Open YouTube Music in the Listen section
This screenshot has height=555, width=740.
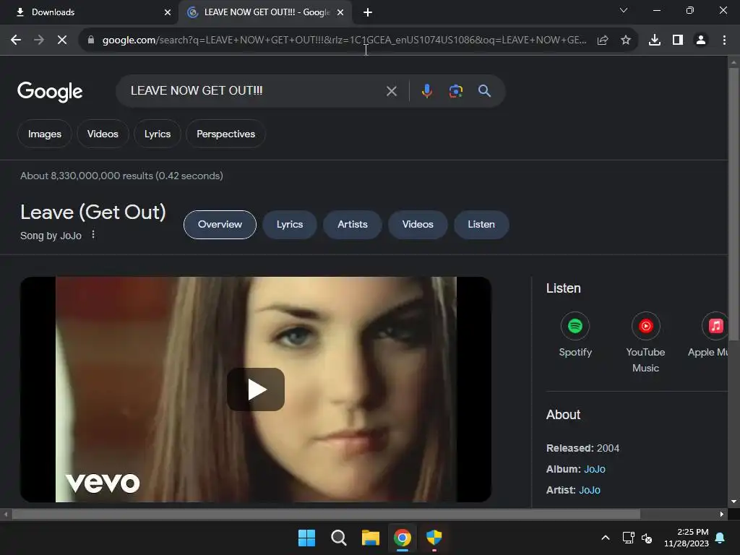[645, 343]
